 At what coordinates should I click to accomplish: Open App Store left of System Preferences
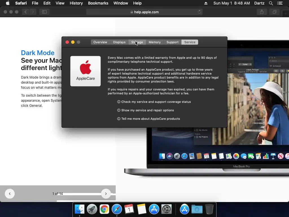point(154,209)
